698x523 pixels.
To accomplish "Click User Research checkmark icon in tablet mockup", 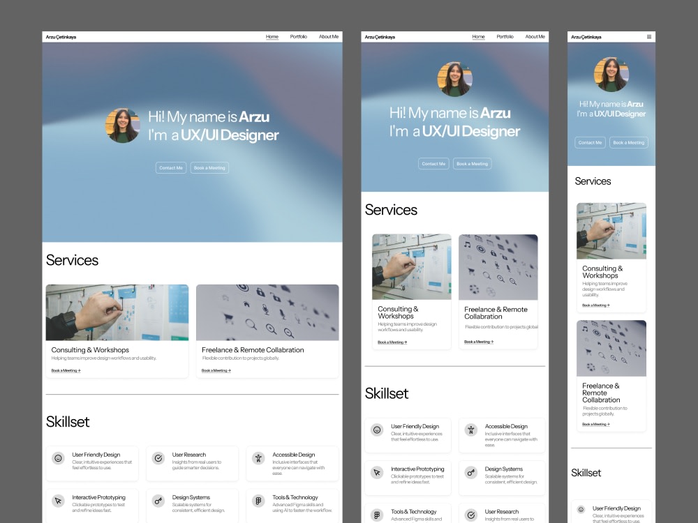I will pyautogui.click(x=471, y=515).
